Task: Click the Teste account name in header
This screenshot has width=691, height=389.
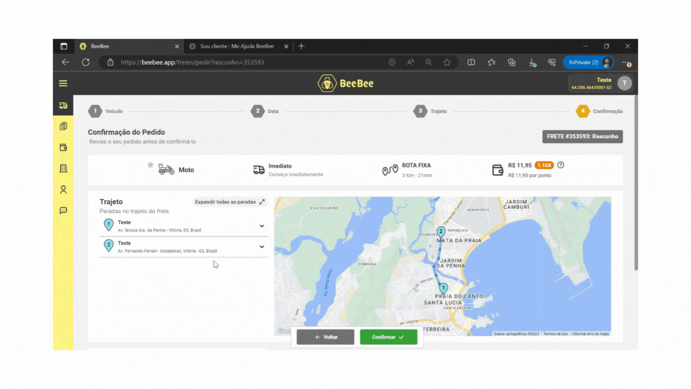Action: click(x=604, y=80)
